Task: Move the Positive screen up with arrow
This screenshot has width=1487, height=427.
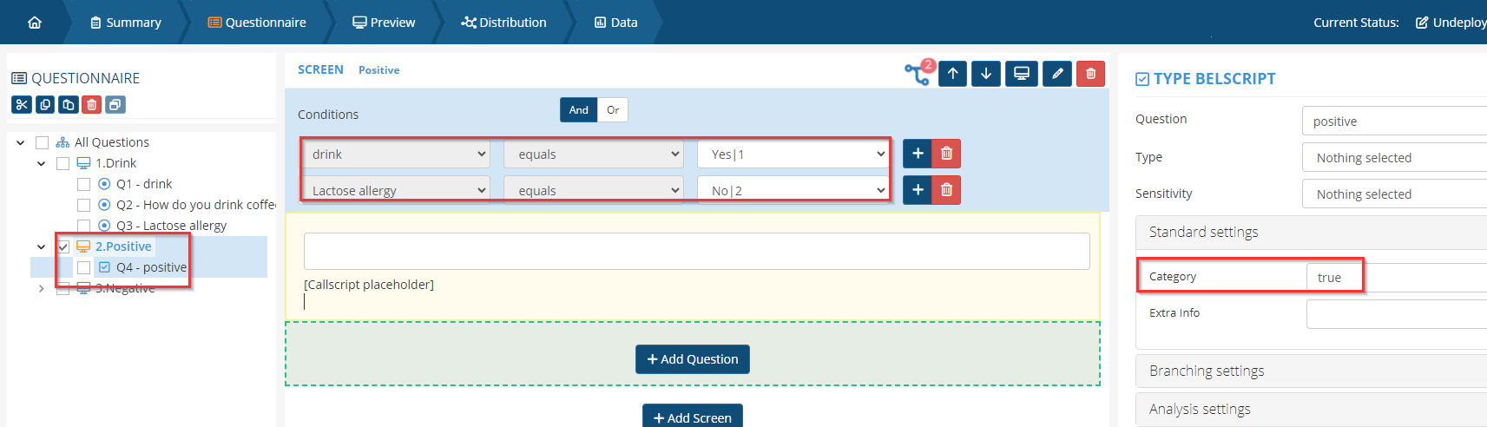Action: click(x=952, y=74)
